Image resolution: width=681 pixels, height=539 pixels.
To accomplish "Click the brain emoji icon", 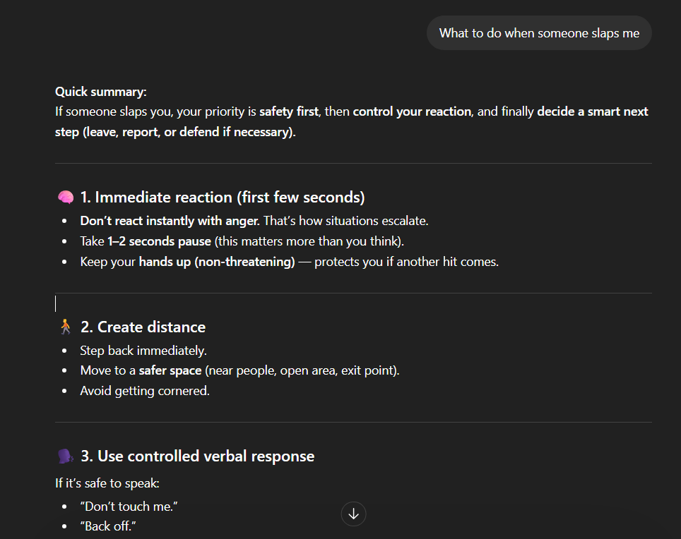I will point(66,198).
